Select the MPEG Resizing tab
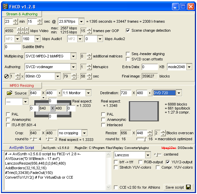 22,85
